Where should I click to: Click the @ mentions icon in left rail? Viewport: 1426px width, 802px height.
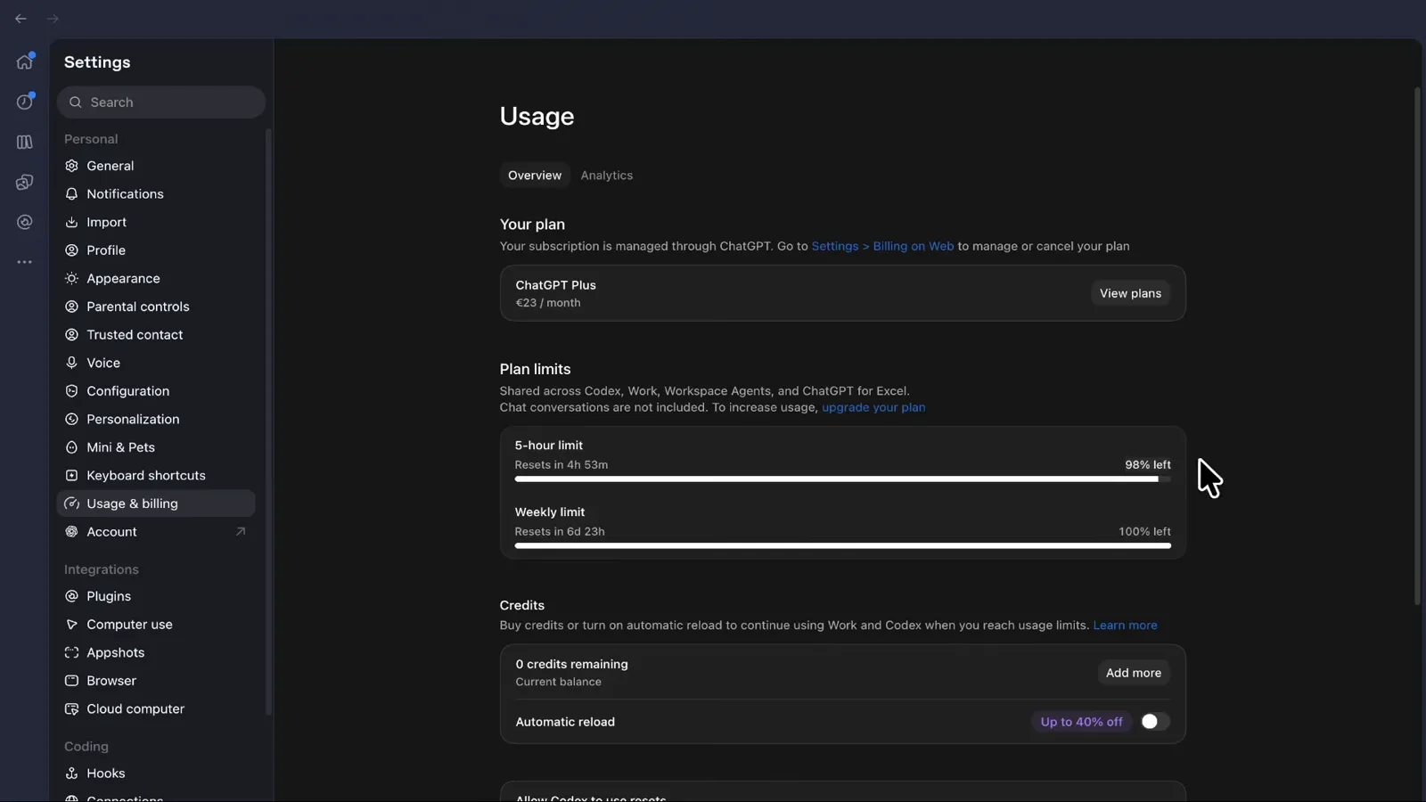click(x=25, y=222)
